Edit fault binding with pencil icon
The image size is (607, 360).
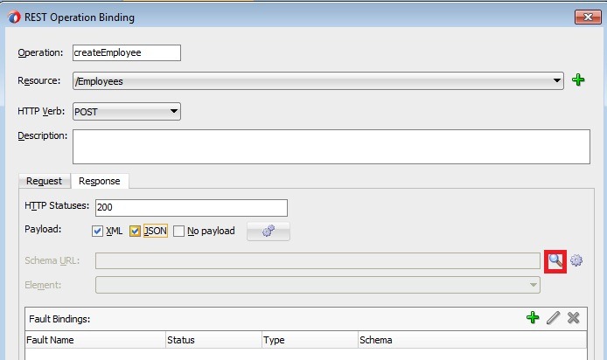pyautogui.click(x=553, y=318)
